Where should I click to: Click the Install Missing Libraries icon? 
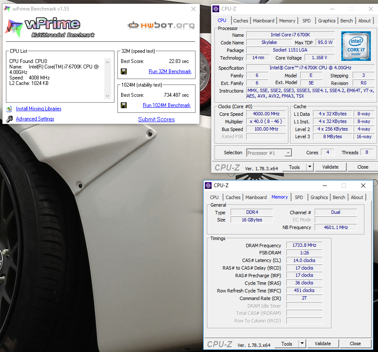coord(9,109)
